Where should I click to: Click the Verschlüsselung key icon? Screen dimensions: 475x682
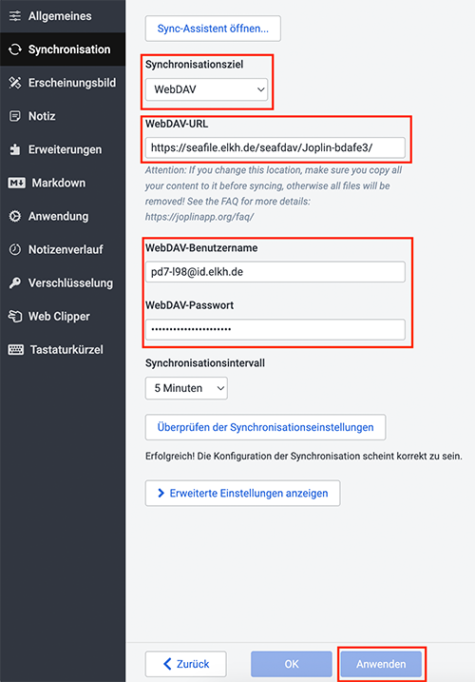[x=15, y=283]
